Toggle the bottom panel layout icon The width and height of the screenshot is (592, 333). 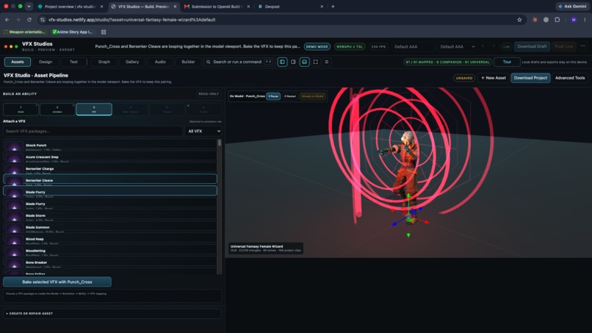[x=304, y=62]
